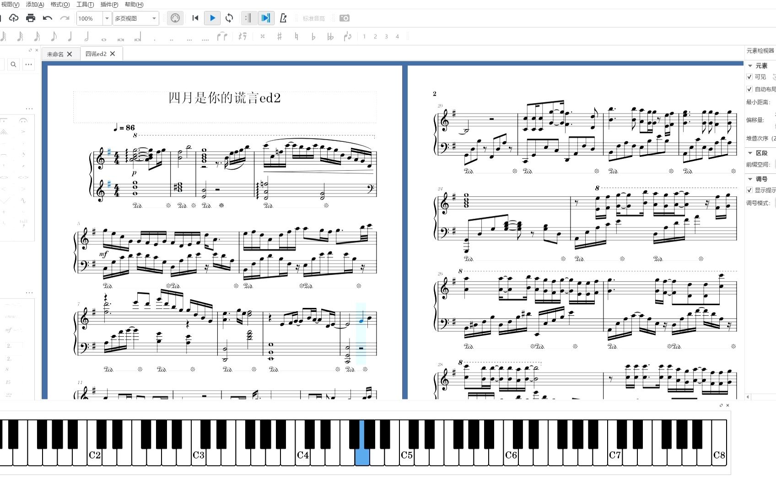The image size is (776, 485).
Task: Open the 插件(P) menu
Action: tap(109, 5)
